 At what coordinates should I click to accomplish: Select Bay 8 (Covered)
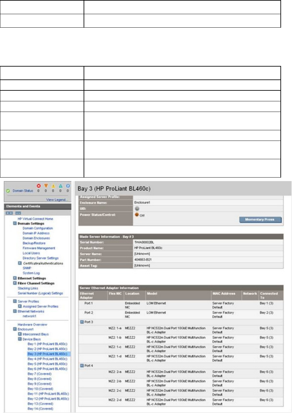coord(39,379)
